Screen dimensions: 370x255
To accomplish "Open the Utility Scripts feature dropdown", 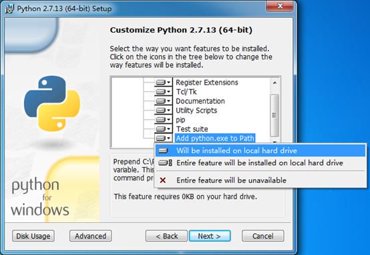I will tap(163, 111).
